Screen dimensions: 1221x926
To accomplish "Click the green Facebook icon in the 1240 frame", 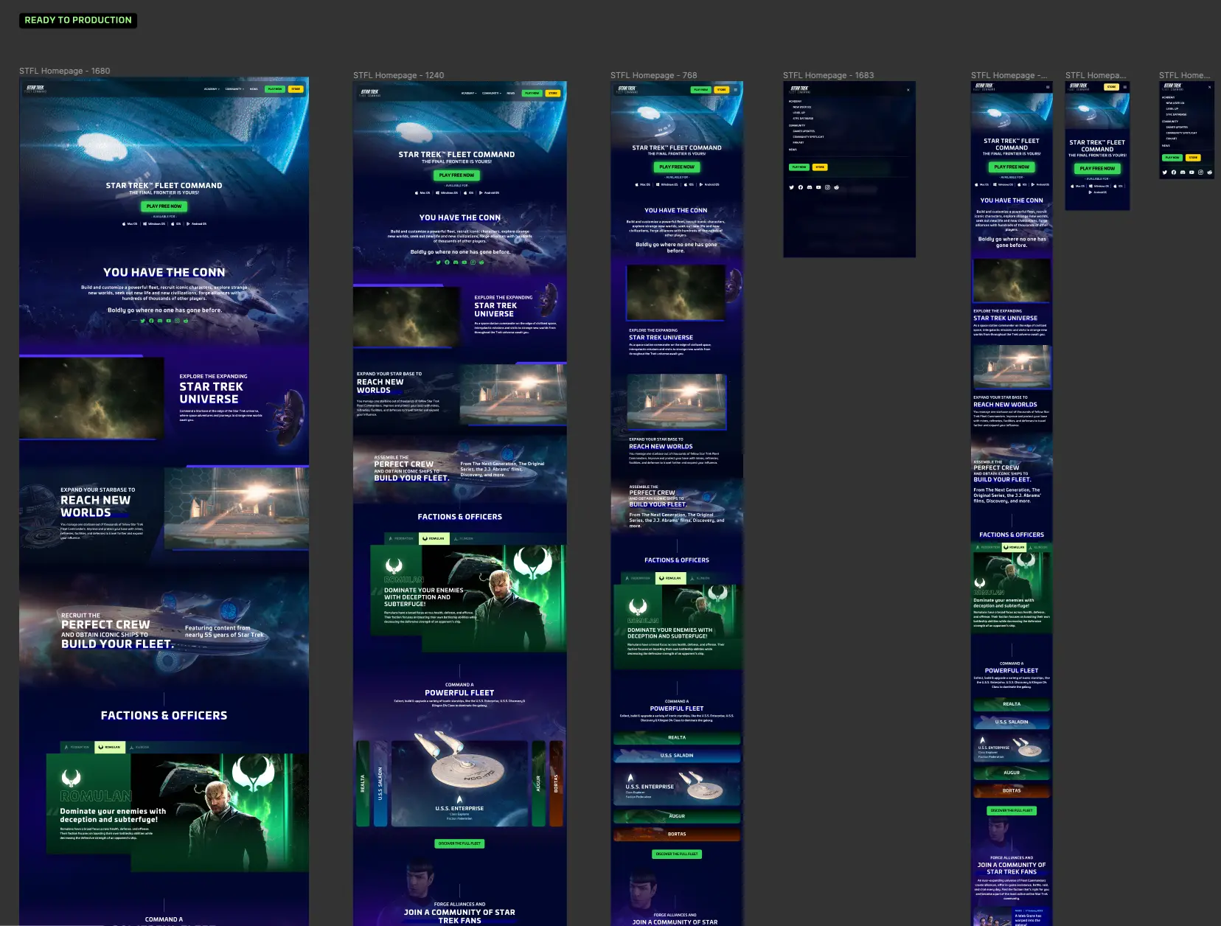I will tap(447, 262).
